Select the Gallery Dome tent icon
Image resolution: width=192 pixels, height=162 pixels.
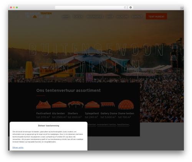click(108, 105)
